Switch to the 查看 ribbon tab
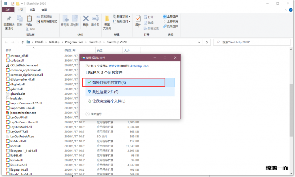The height and width of the screenshot is (177, 295). click(44, 10)
